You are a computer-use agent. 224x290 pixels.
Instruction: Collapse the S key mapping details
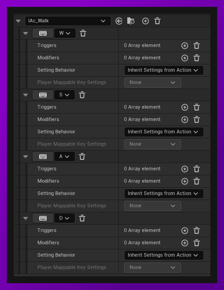pyautogui.click(x=26, y=95)
